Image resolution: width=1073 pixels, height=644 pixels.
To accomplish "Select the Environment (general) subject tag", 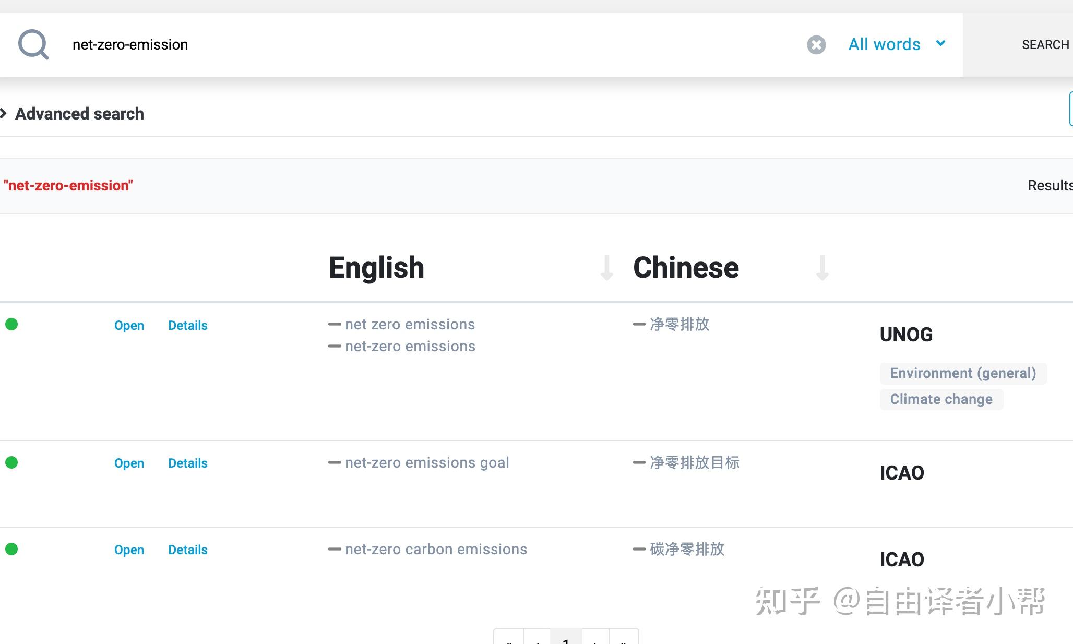I will coord(962,374).
